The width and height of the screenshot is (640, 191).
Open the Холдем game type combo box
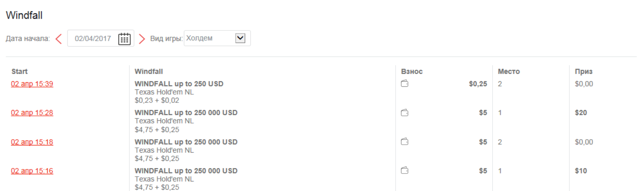pyautogui.click(x=209, y=38)
